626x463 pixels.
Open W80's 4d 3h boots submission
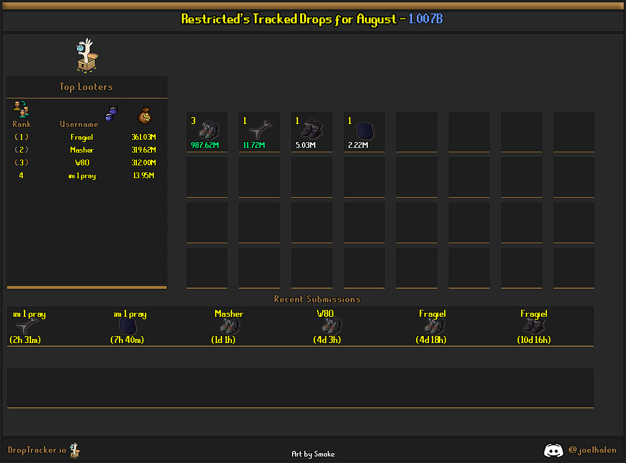coord(332,327)
